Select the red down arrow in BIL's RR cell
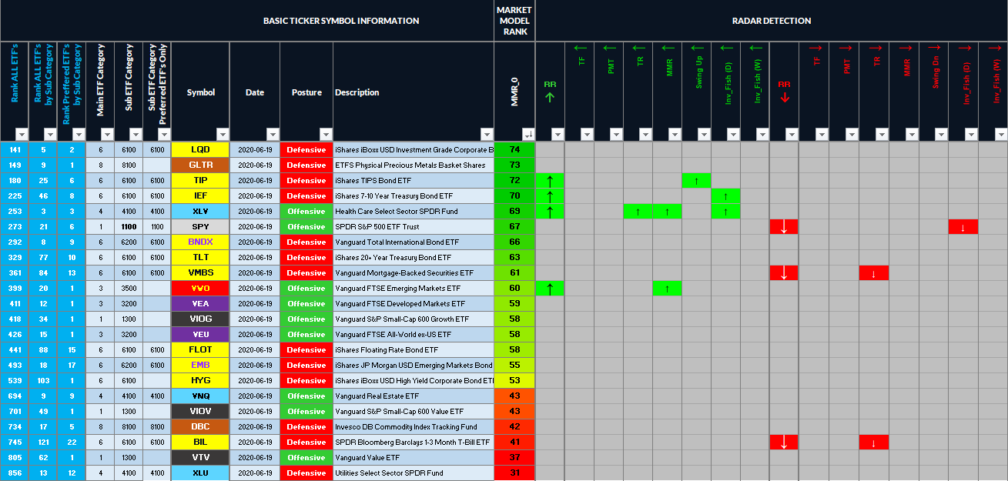 click(783, 442)
